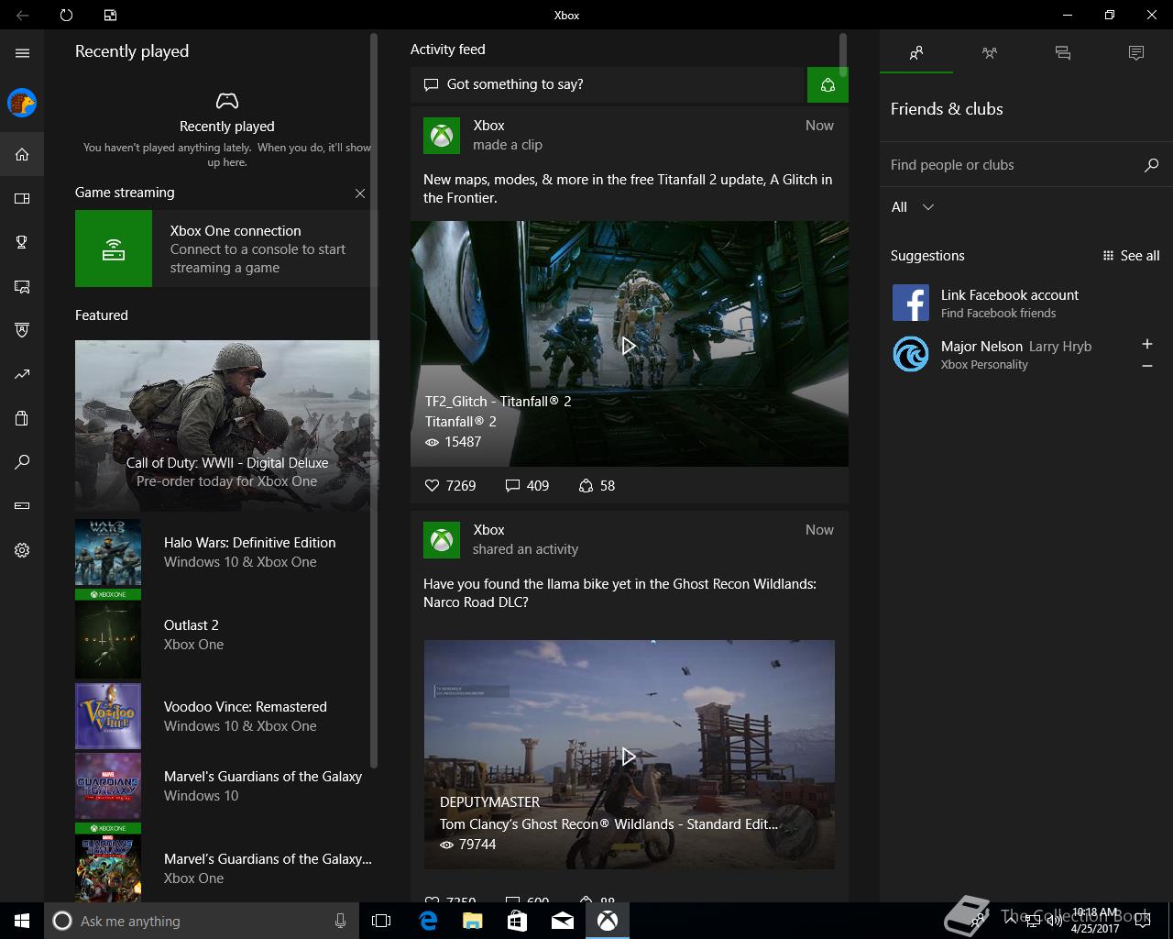Image resolution: width=1173 pixels, height=939 pixels.
Task: Click TF2_Glitch - Titanfall 2 clip title
Action: 498,402
